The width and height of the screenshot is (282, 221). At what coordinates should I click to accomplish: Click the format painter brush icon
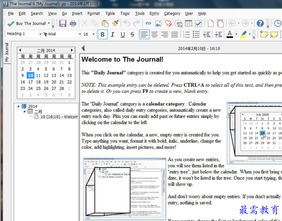coord(115,23)
